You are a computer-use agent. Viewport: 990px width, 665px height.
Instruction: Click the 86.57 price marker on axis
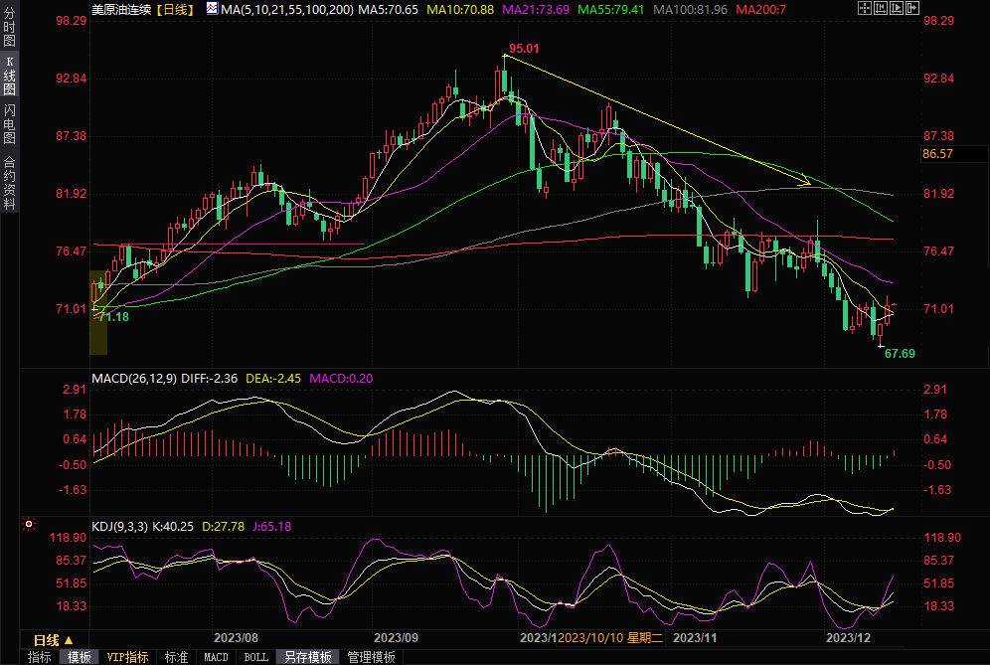click(938, 154)
